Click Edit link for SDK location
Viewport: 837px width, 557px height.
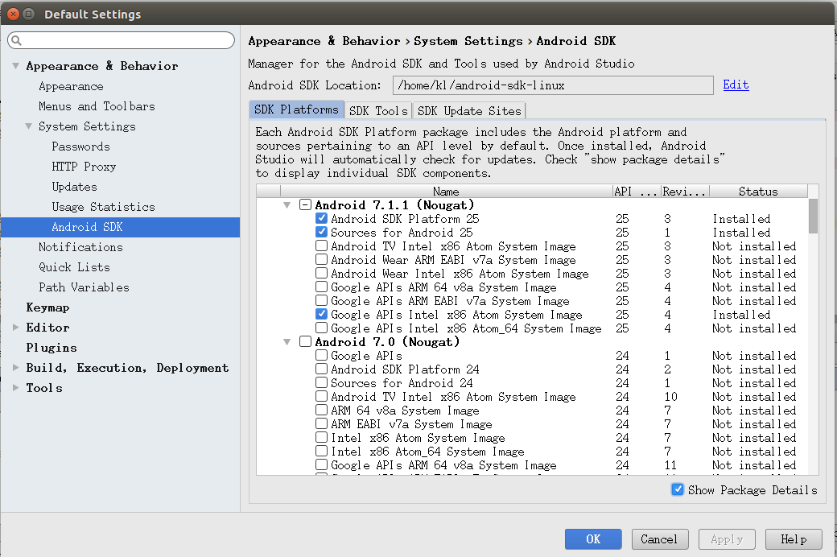point(736,85)
